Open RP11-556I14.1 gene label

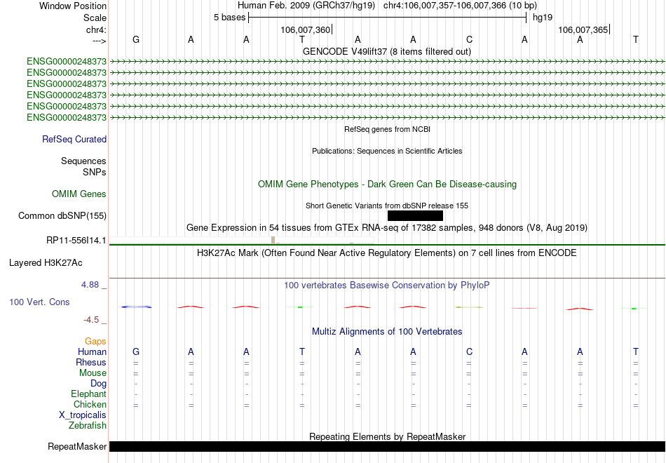click(x=76, y=240)
